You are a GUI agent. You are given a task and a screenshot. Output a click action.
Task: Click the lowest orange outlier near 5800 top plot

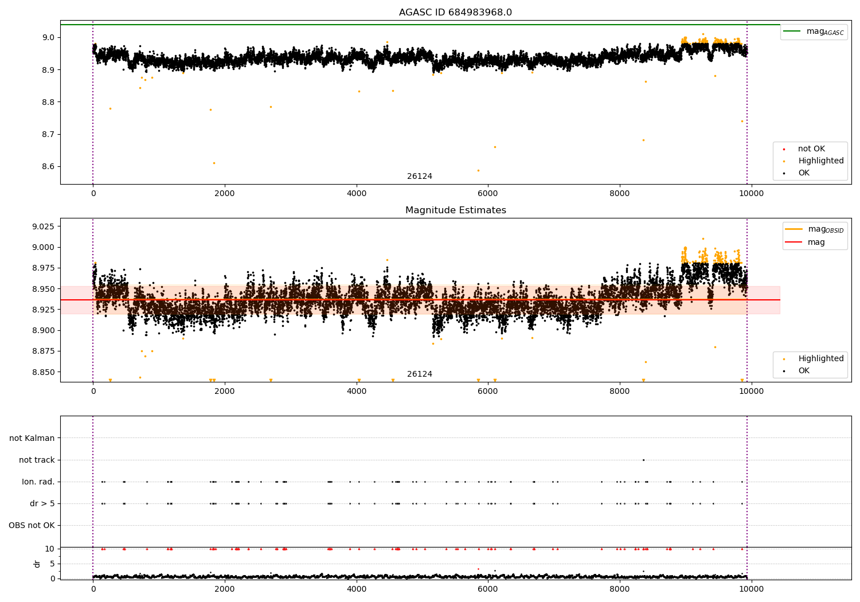pos(478,170)
